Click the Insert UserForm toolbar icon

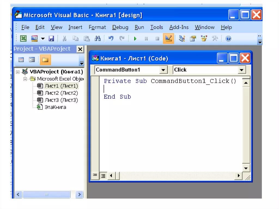(34, 38)
